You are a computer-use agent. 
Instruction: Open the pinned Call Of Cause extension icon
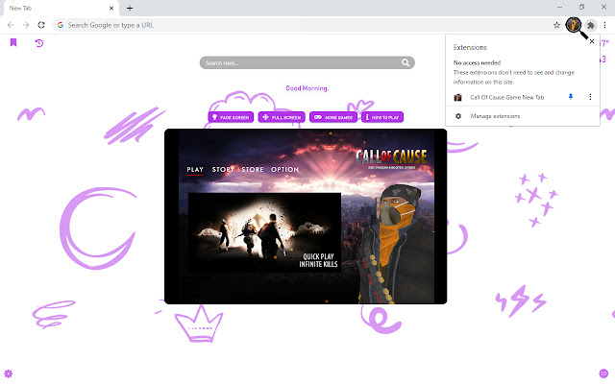(574, 25)
